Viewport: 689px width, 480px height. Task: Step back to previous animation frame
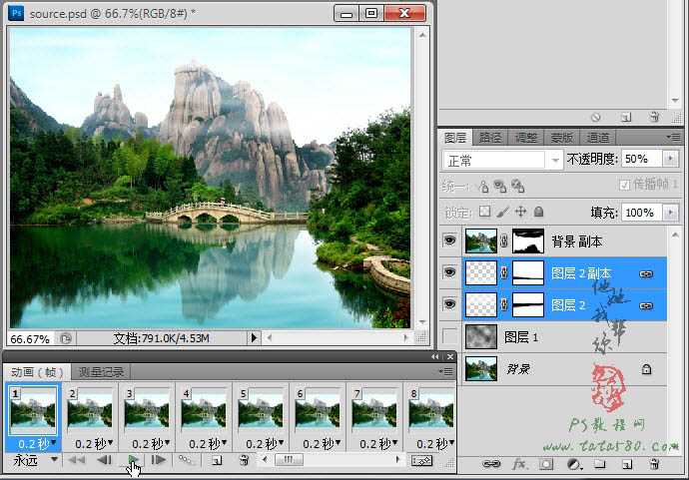(105, 460)
